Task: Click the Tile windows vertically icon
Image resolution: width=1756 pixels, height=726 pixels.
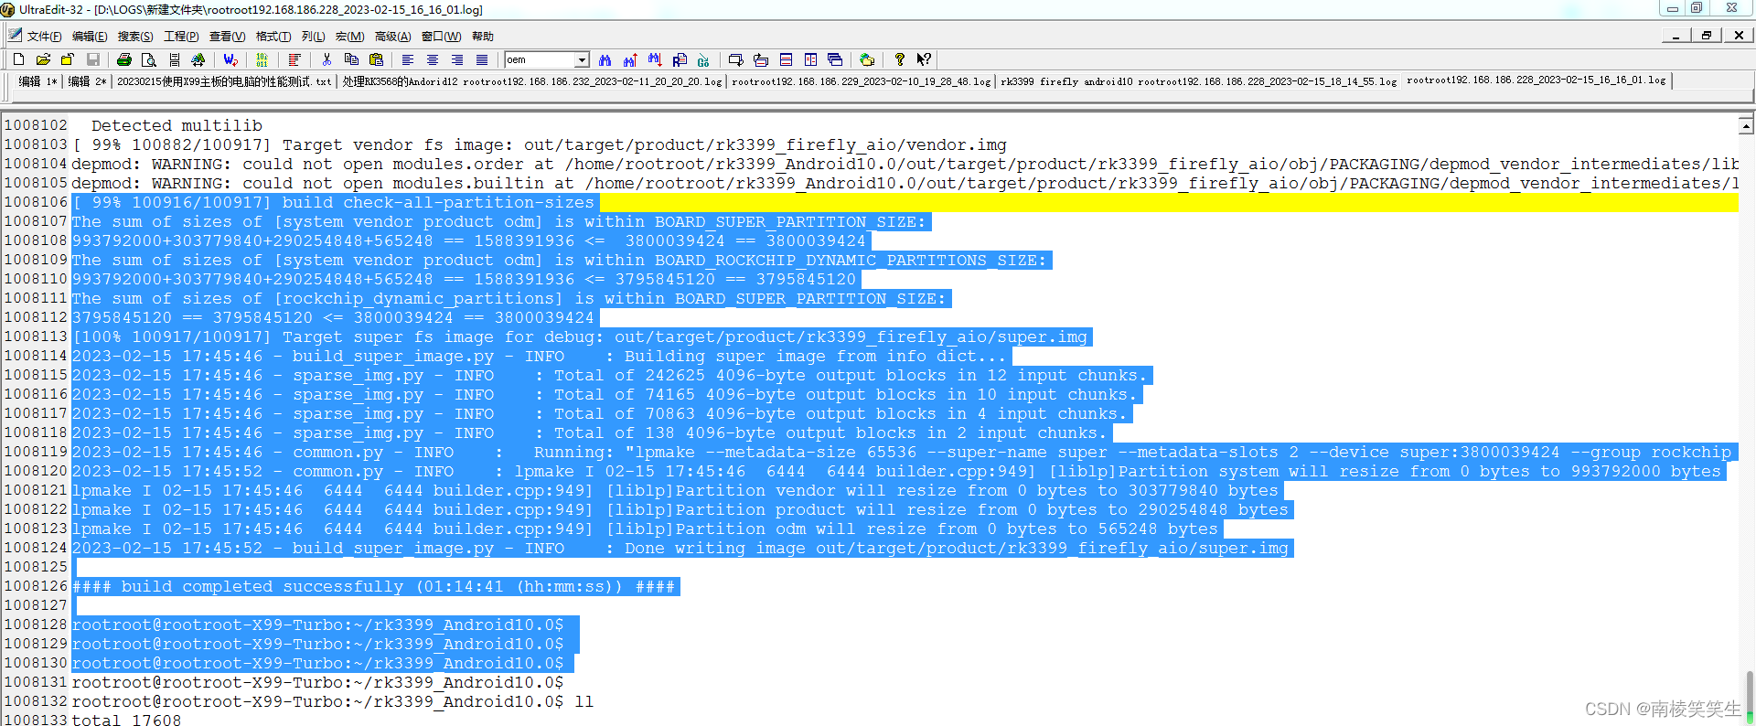Action: pyautogui.click(x=810, y=59)
